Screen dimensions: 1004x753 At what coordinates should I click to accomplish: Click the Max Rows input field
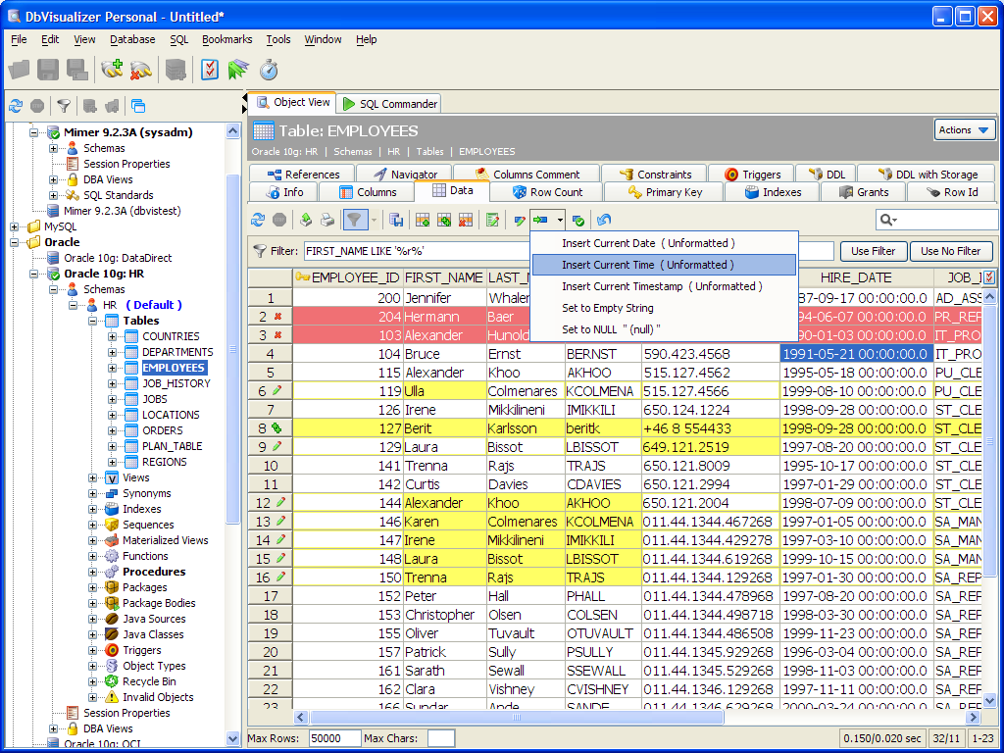[x=335, y=738]
